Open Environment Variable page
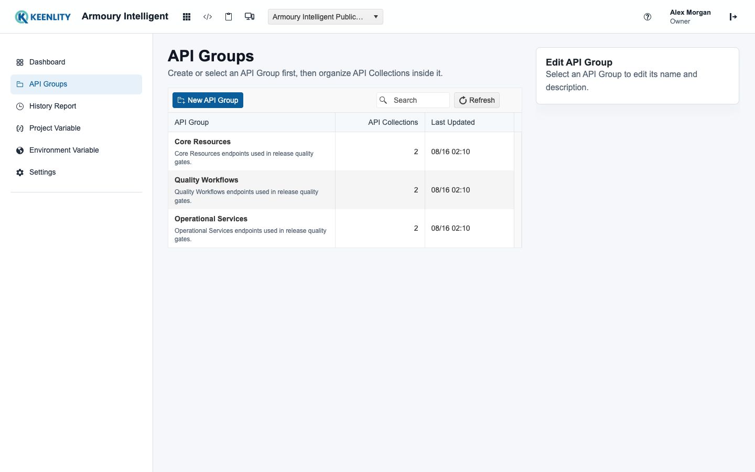Viewport: 755px width, 472px height. [76, 151]
